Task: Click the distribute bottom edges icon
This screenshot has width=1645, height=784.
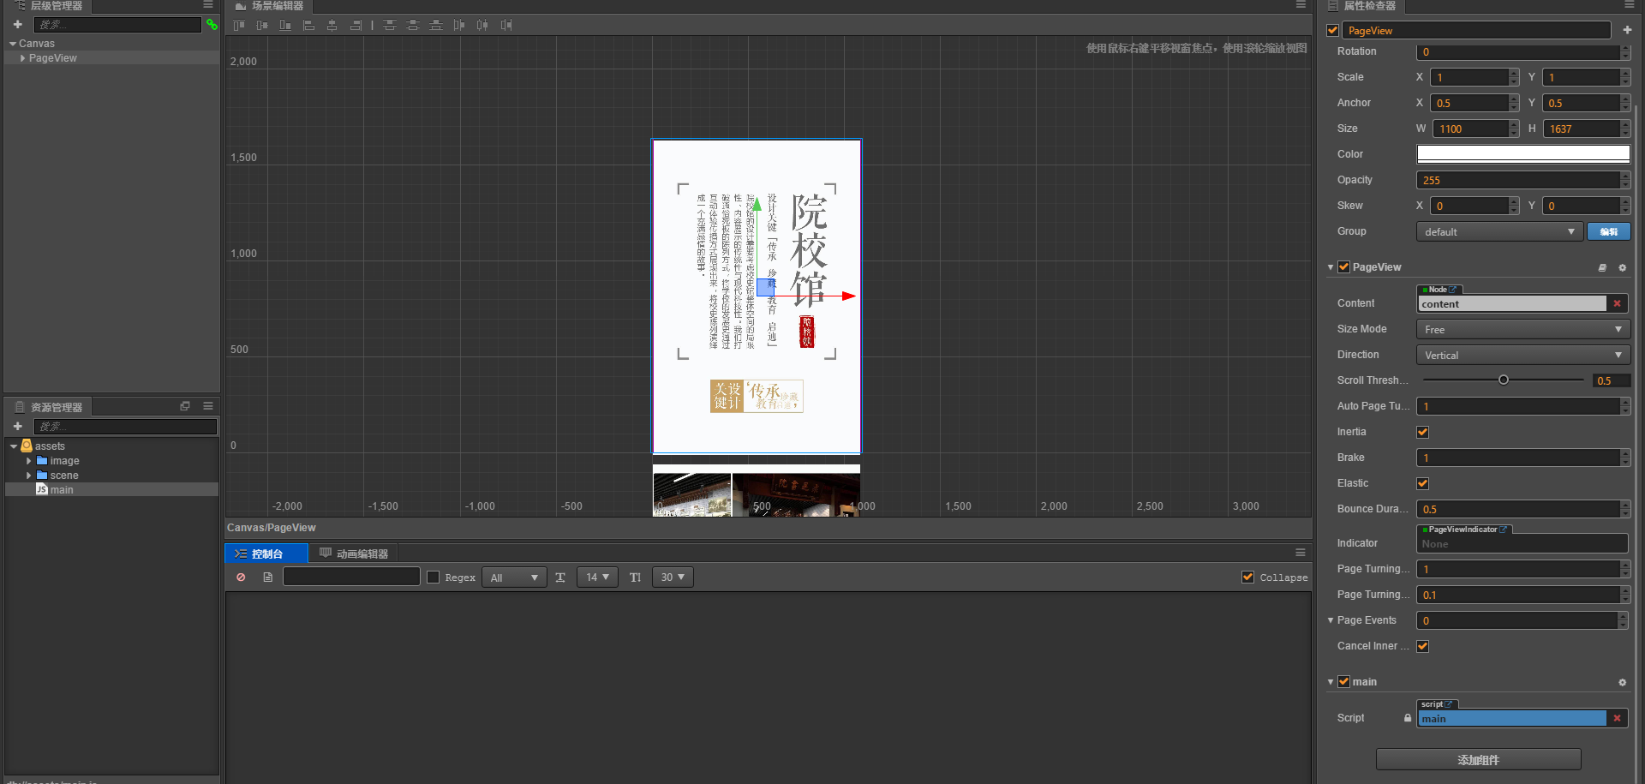Action: click(436, 26)
